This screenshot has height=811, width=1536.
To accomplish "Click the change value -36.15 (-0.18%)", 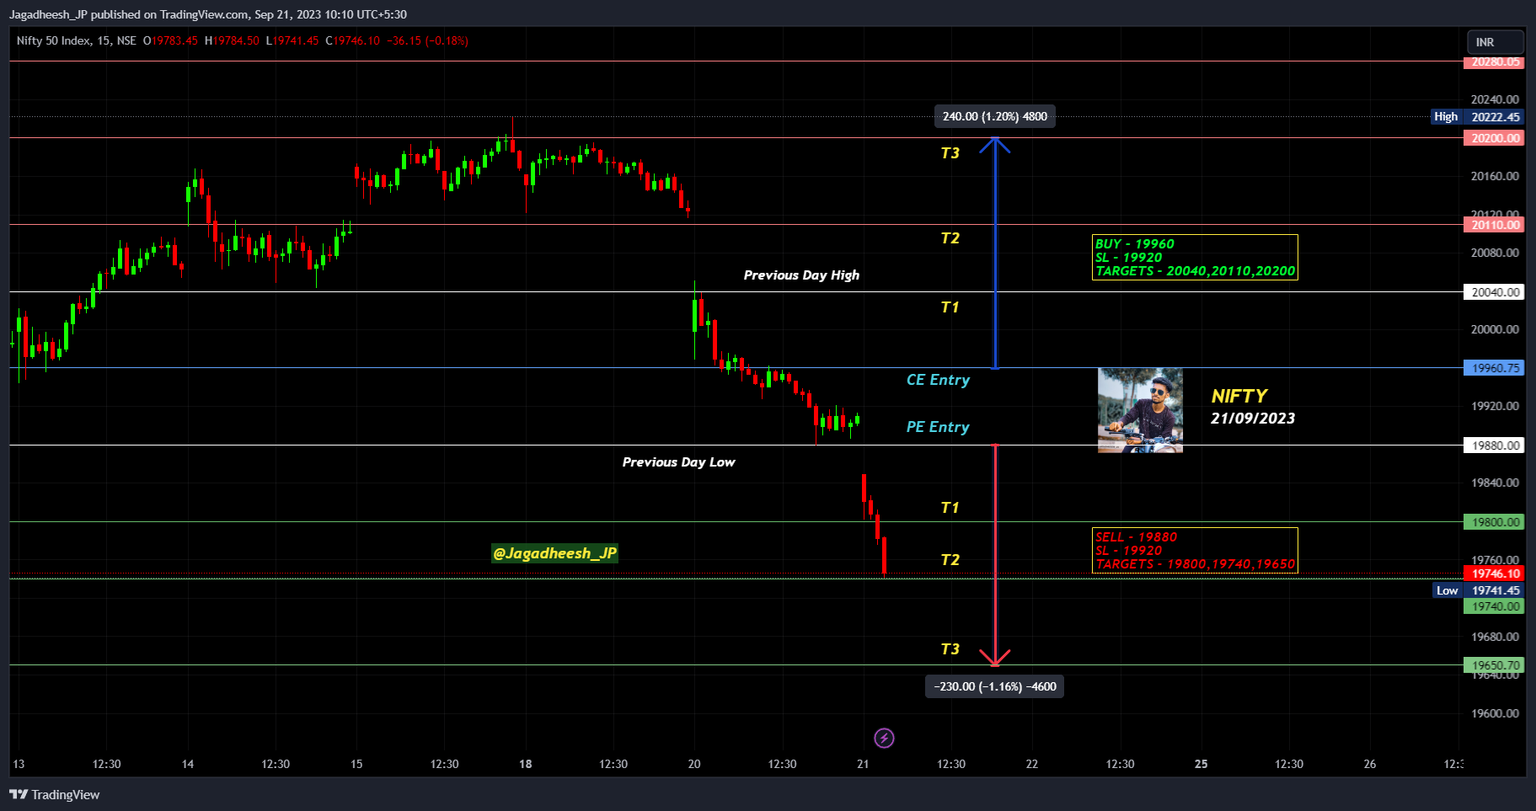I will (x=428, y=40).
